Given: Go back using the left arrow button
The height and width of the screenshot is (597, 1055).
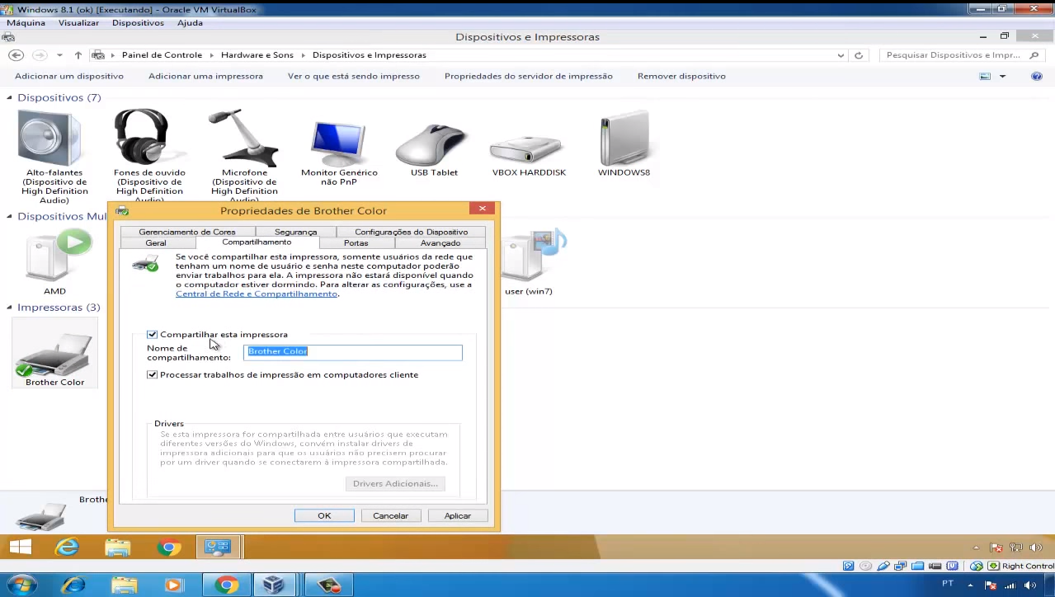Looking at the screenshot, I should [x=16, y=55].
